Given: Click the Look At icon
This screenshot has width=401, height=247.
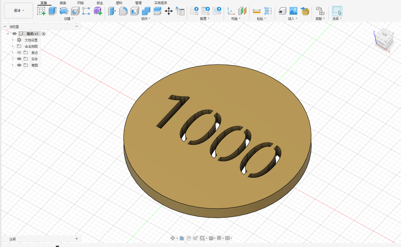Looking at the screenshot, I should click(182, 238).
